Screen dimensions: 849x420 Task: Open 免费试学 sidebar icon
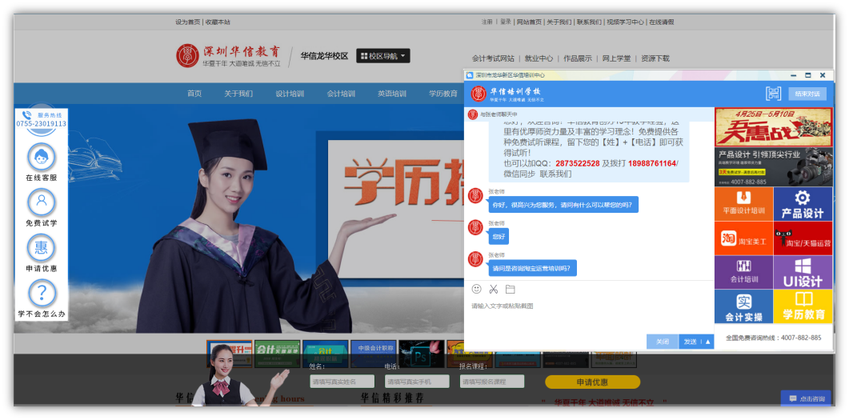pyautogui.click(x=41, y=202)
